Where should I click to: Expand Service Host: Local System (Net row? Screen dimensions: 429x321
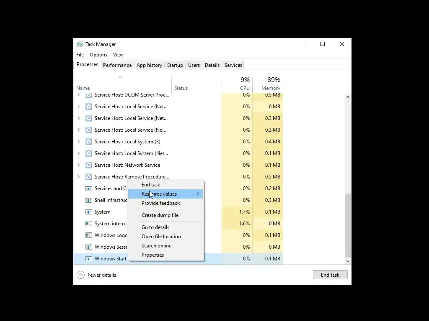tap(78, 153)
